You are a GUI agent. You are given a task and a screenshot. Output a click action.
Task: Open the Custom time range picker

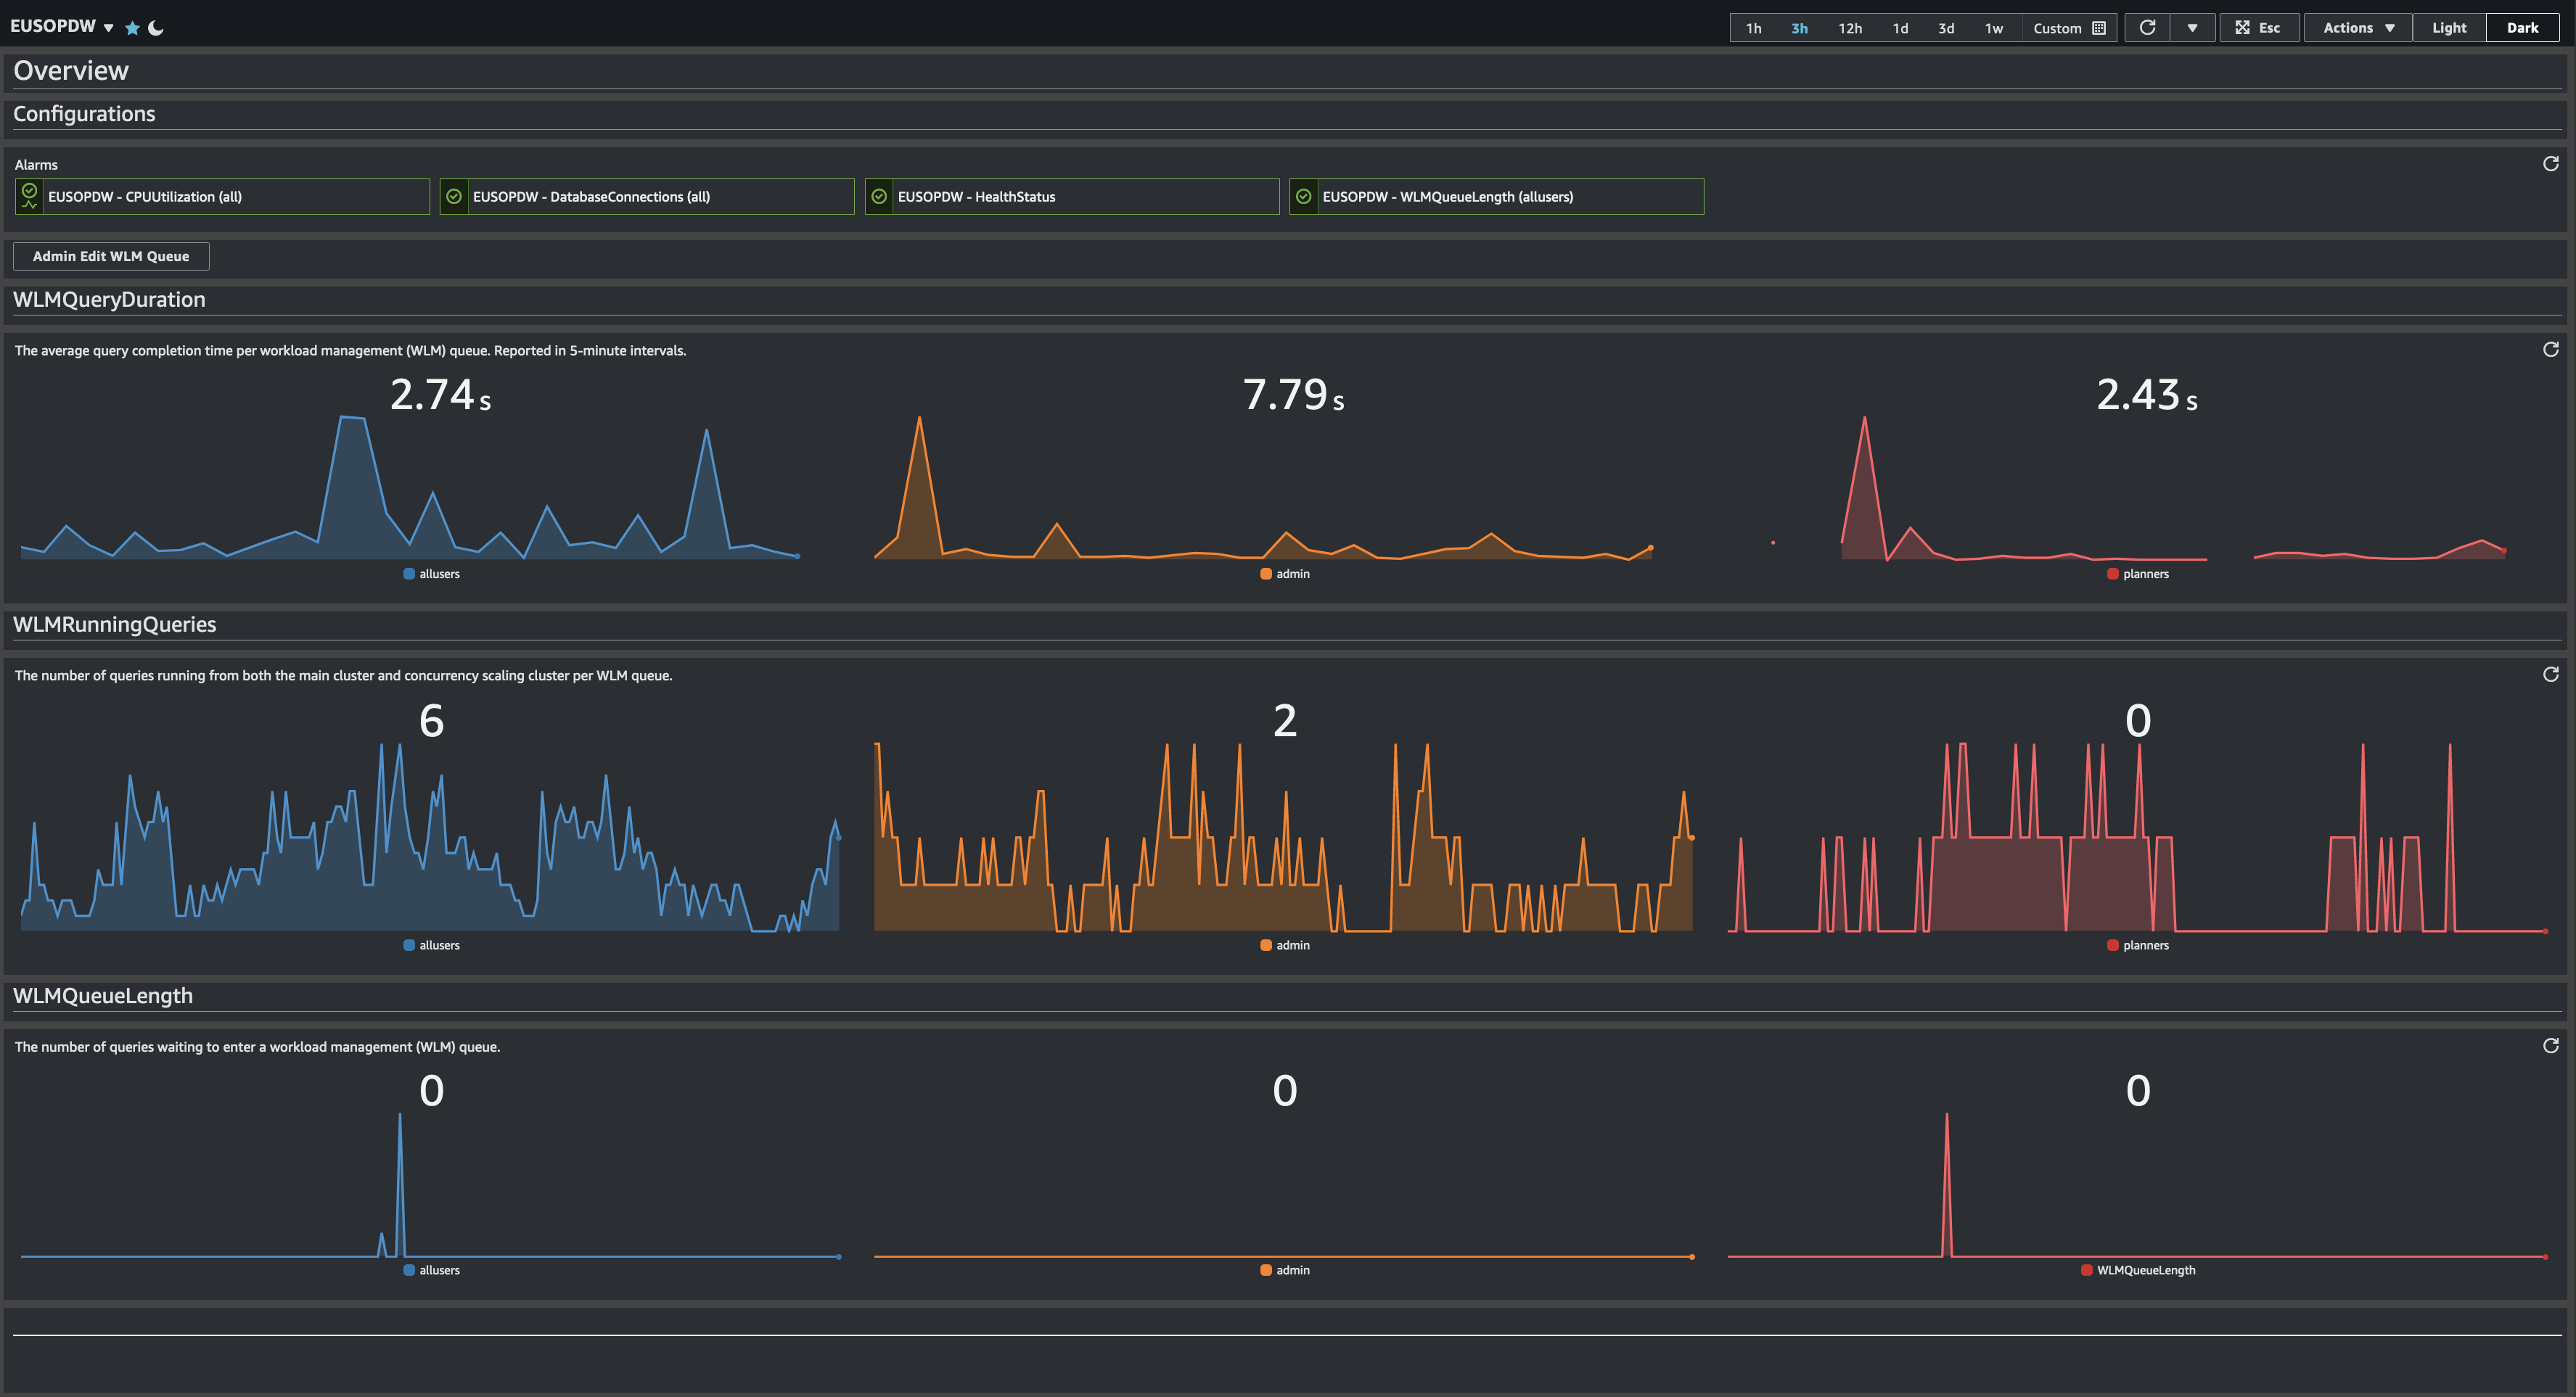pos(2068,28)
